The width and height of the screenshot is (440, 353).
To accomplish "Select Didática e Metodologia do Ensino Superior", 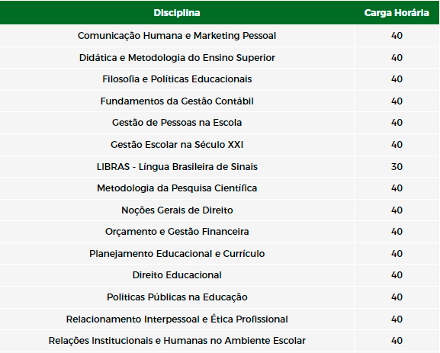I will pyautogui.click(x=177, y=58).
